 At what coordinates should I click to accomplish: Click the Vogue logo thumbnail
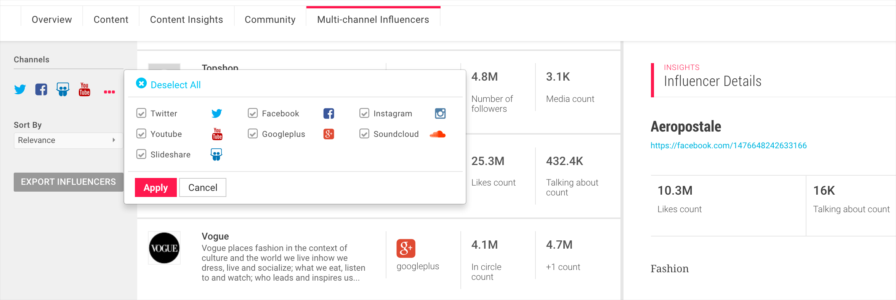(x=164, y=248)
